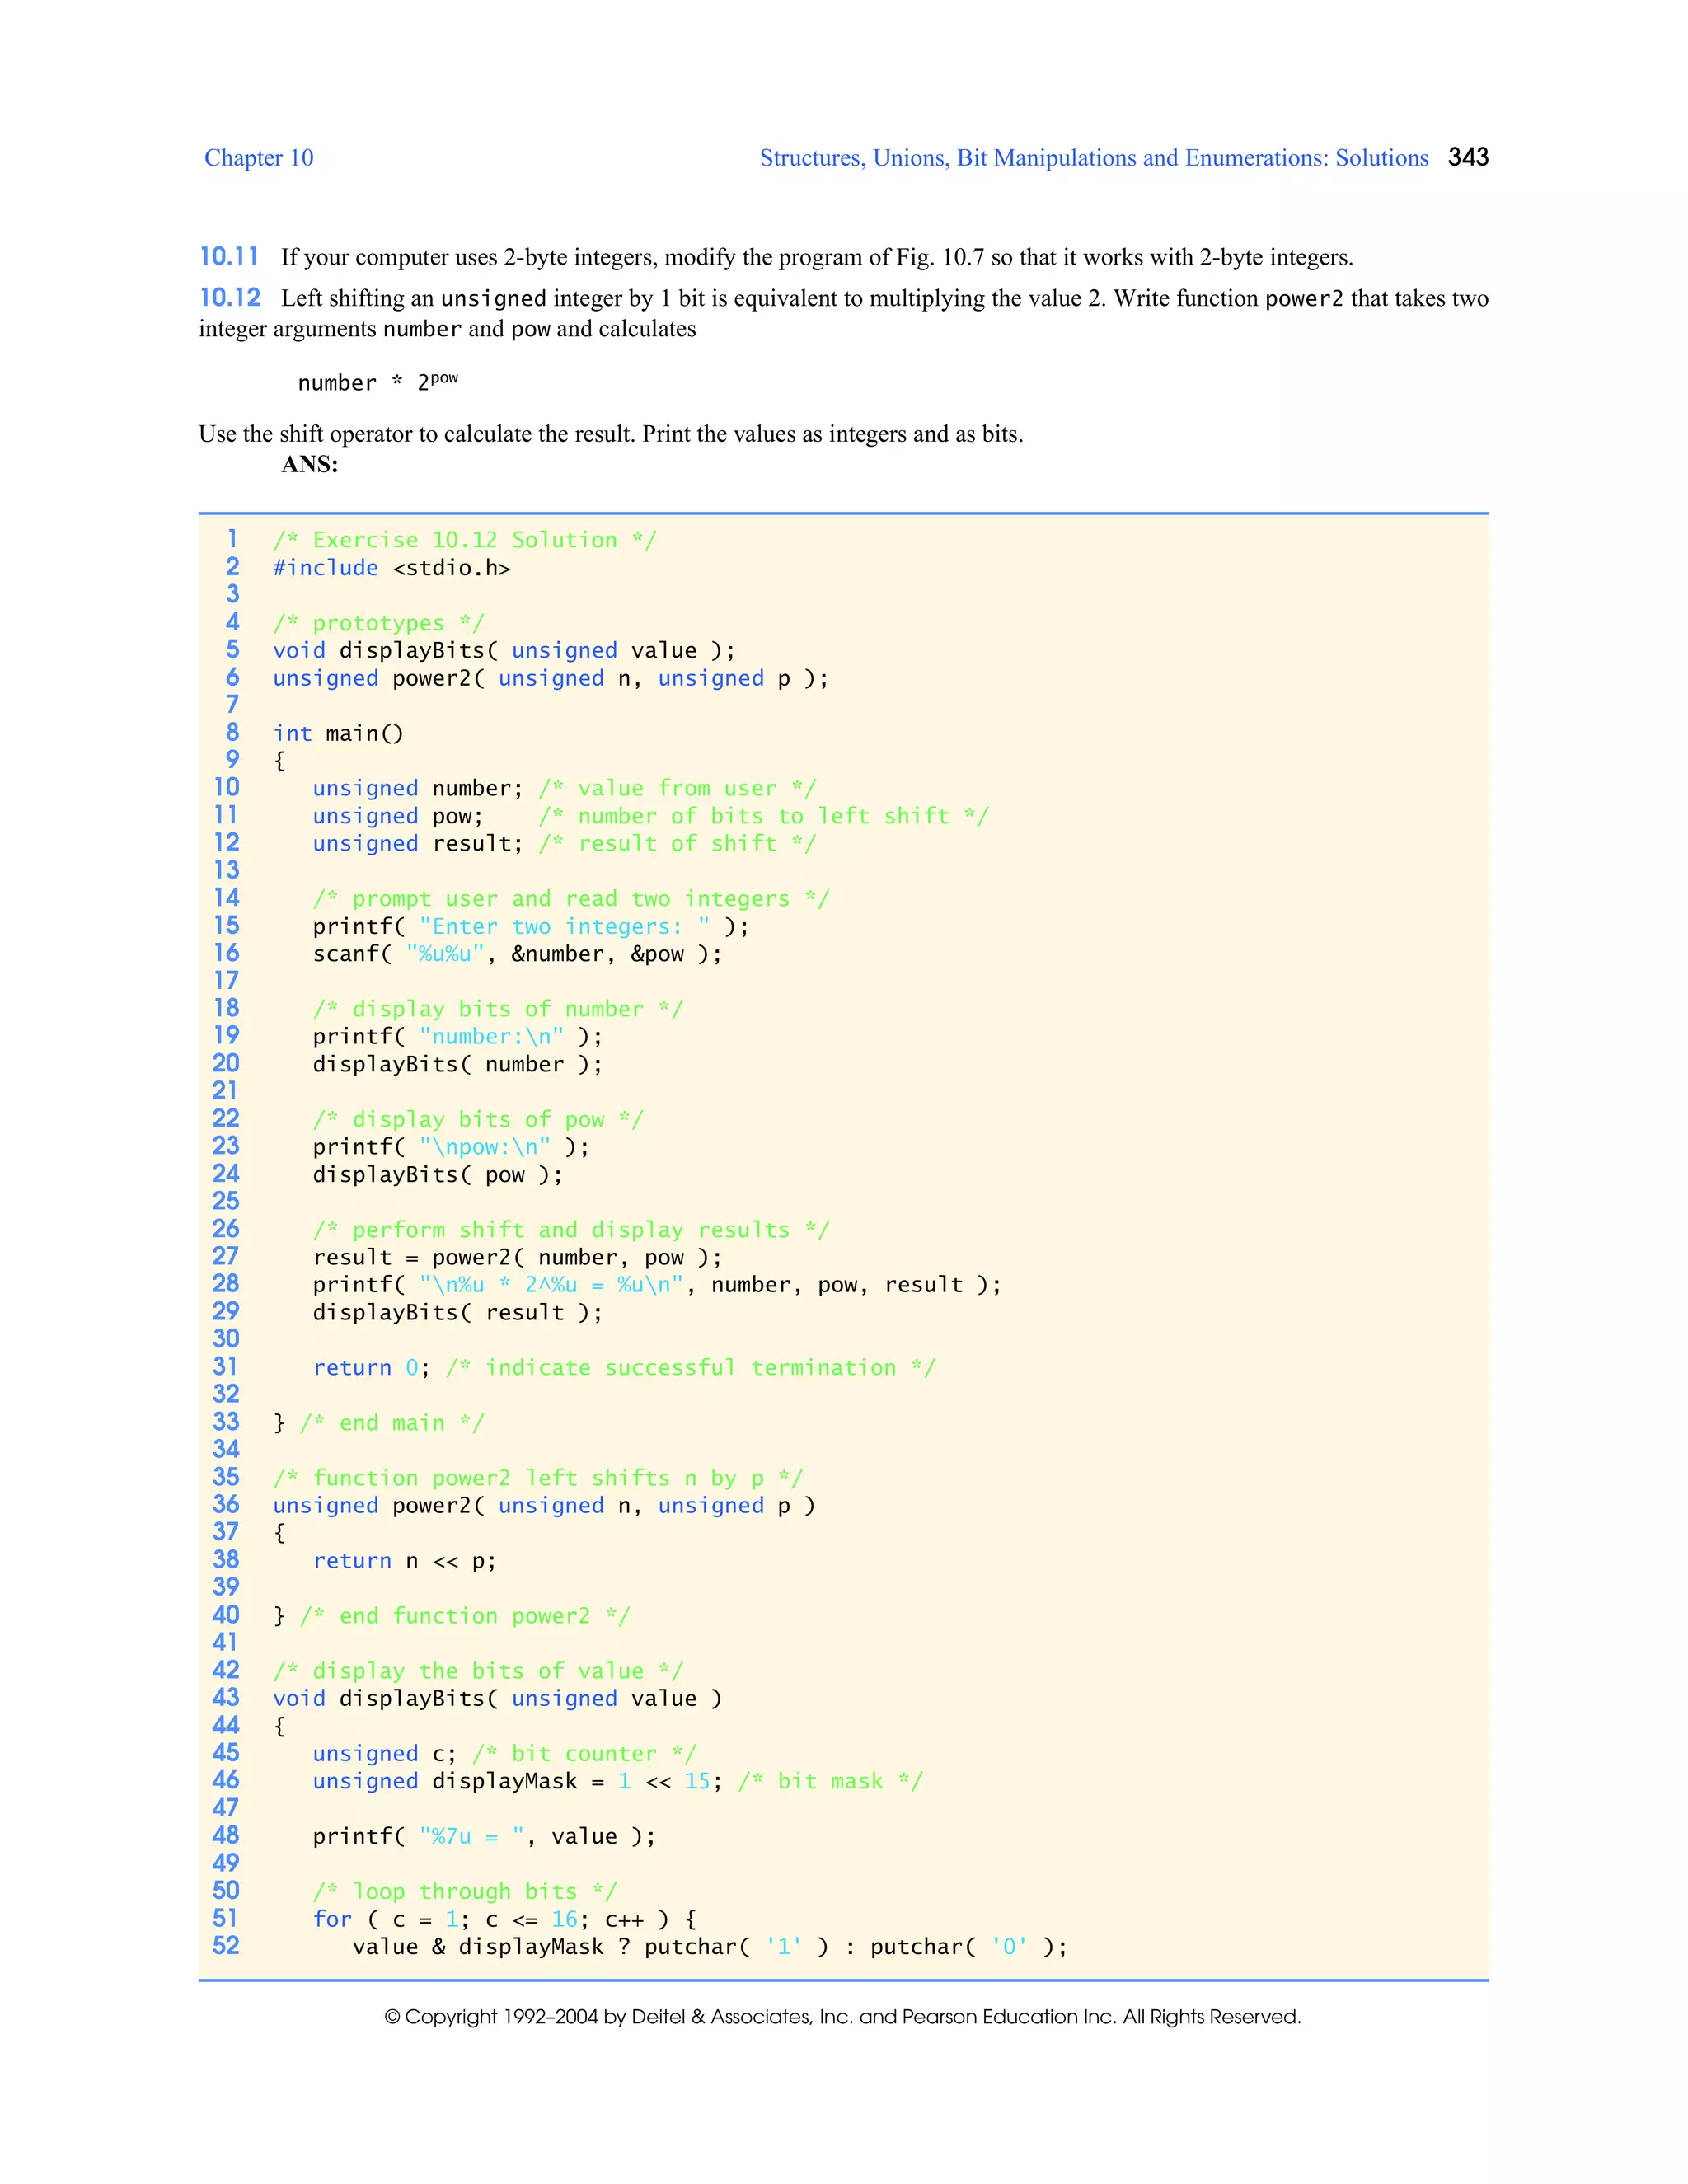Click the 'unsigned result;' declaration
1688x2184 pixels.
[417, 844]
